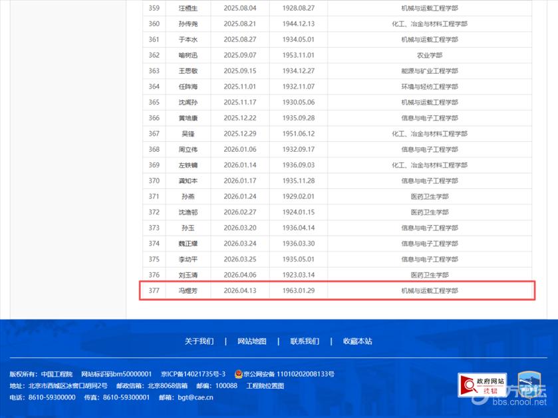Click name 刘玉清 in row 376
The image size is (558, 418).
[188, 275]
